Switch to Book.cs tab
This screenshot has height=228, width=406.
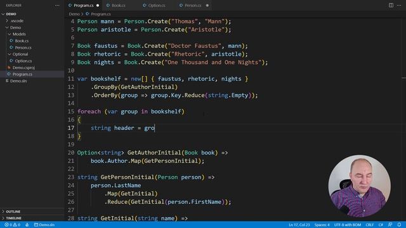pos(119,6)
